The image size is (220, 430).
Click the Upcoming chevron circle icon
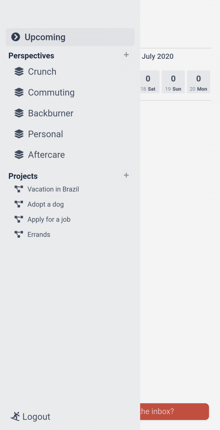pos(15,37)
